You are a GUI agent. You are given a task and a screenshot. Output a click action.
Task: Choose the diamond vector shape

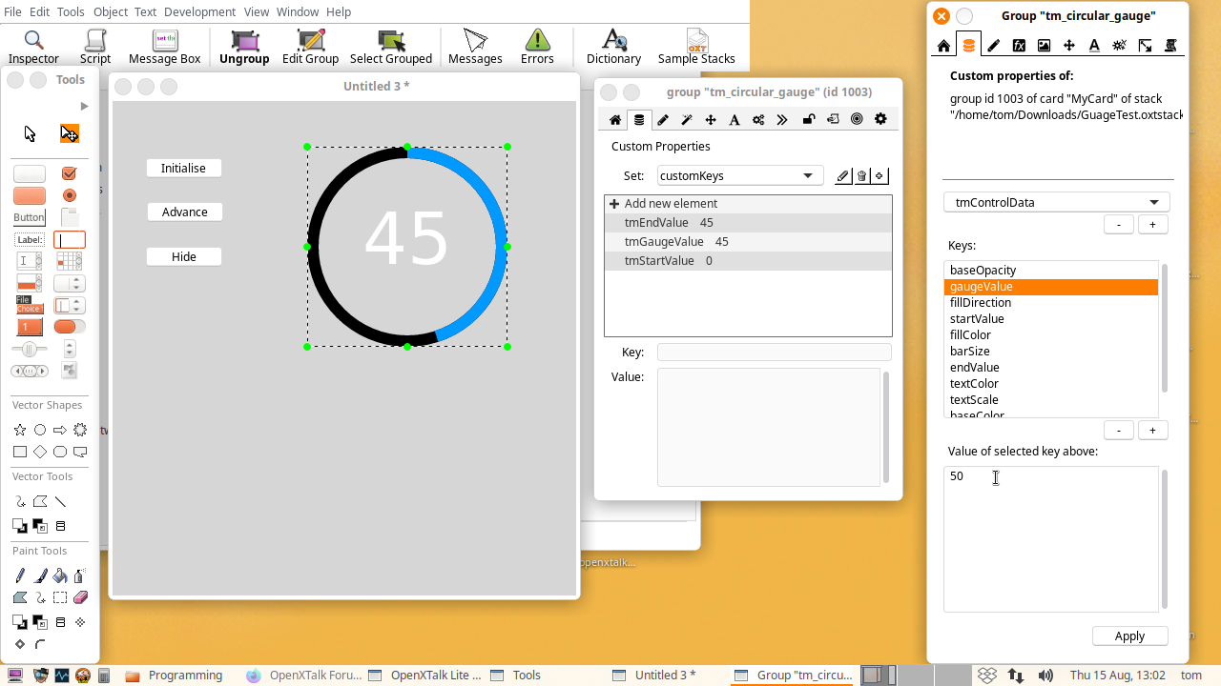[40, 452]
